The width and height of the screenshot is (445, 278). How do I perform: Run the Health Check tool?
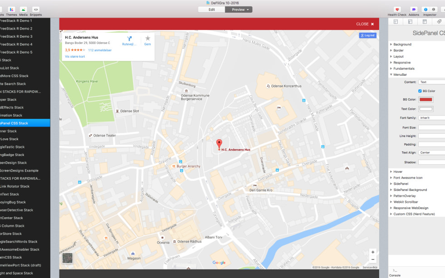pyautogui.click(x=397, y=10)
